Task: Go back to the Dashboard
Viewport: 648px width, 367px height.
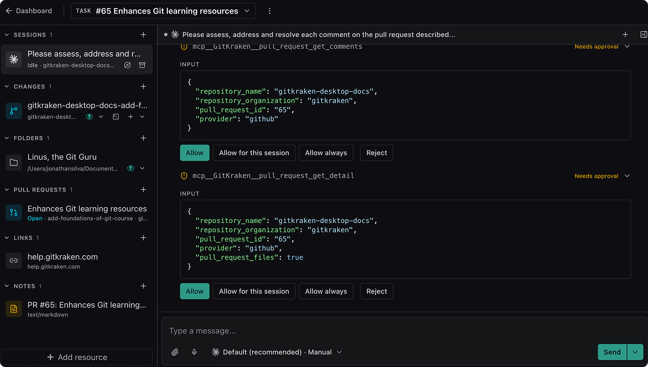Action: 29,11
